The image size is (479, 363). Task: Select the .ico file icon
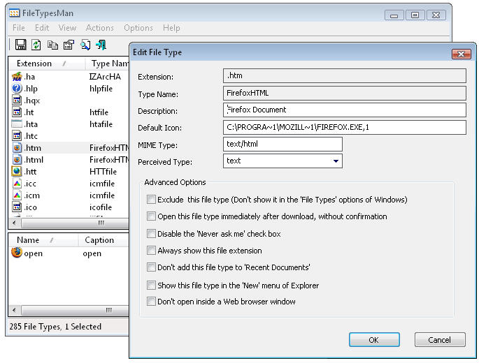tap(17, 207)
